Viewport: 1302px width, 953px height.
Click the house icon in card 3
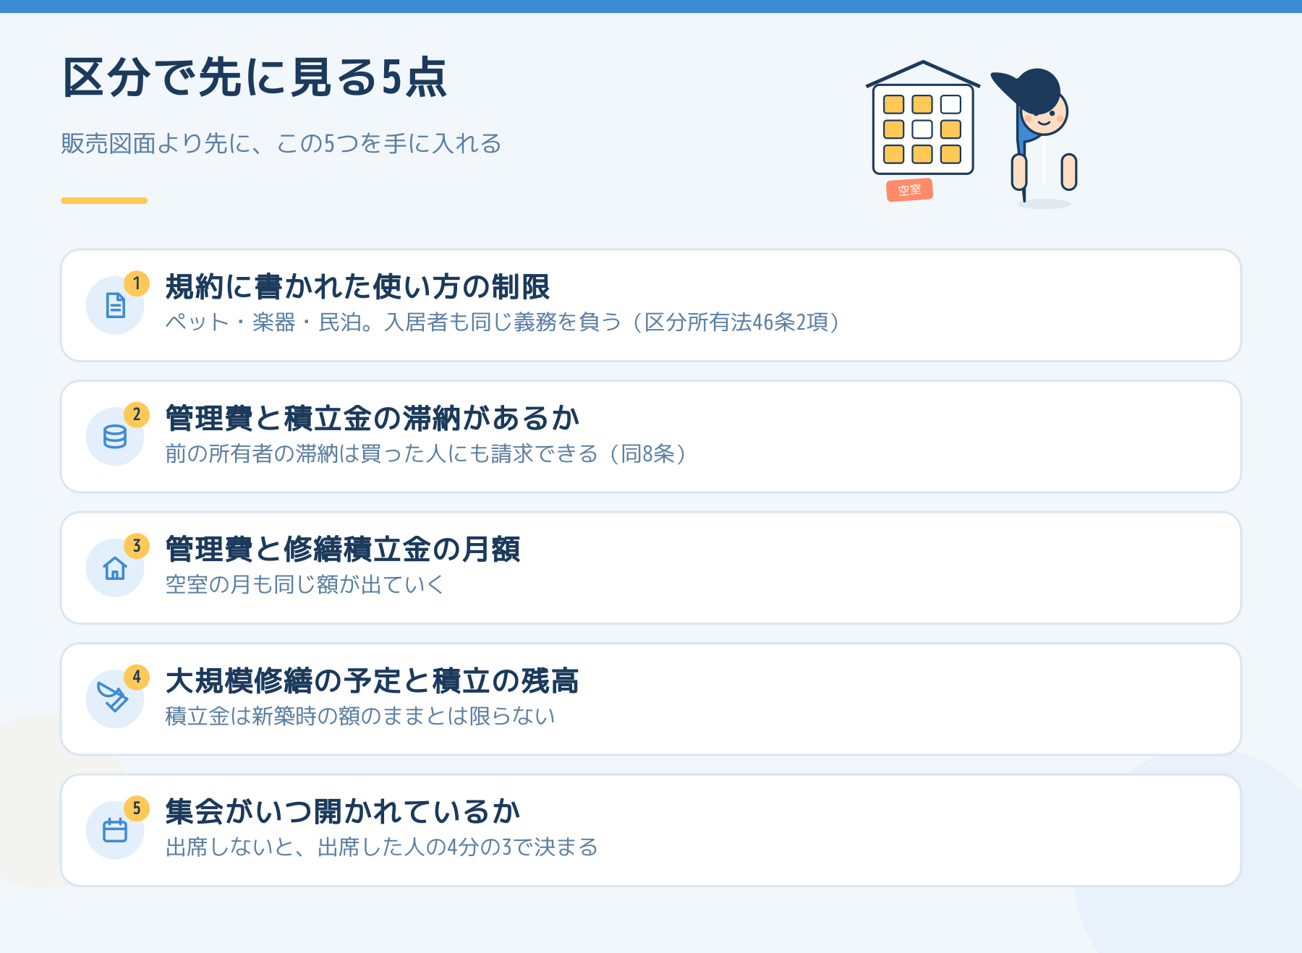click(115, 568)
